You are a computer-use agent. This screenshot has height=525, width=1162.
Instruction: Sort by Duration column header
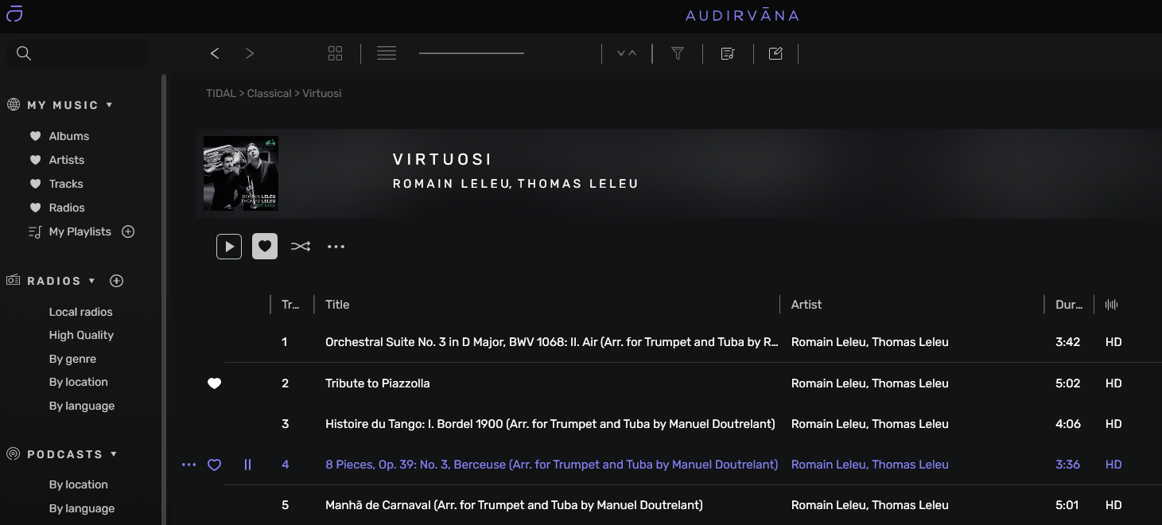click(1069, 305)
